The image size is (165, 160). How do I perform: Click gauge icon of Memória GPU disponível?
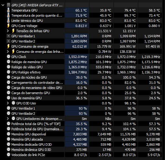tap(9, 134)
